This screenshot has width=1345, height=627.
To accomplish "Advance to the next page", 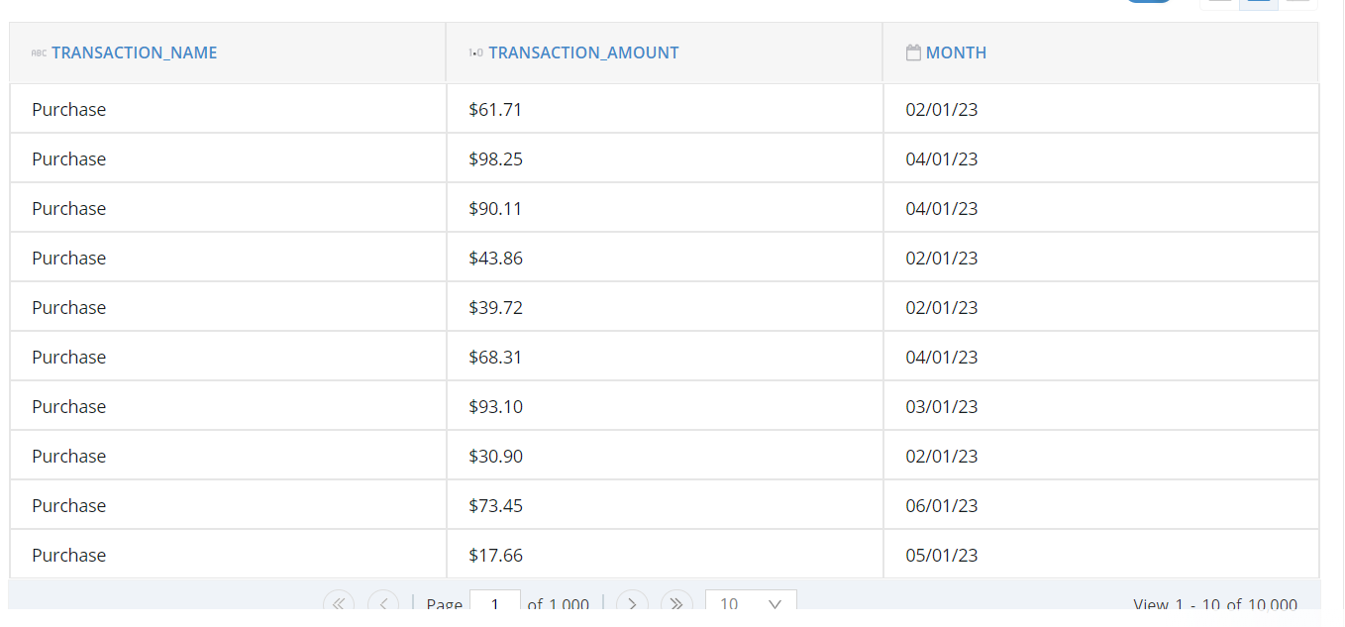I will (632, 603).
